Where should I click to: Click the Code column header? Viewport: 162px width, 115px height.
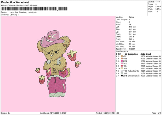[143, 54]
